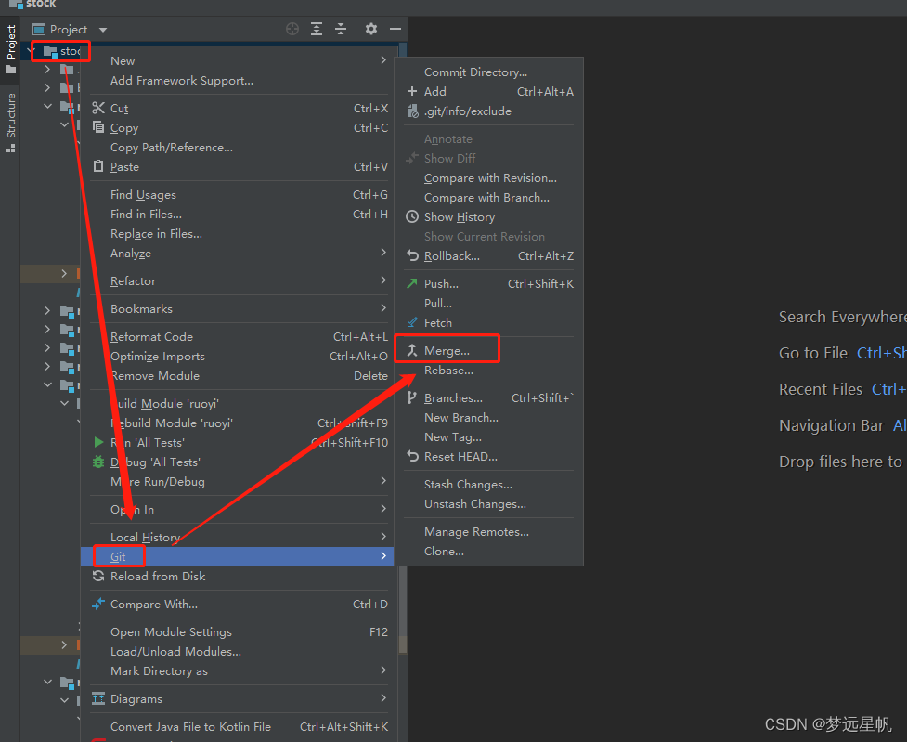Expand the Mark Directory as submenu arrow
The height and width of the screenshot is (742, 907).
coord(383,670)
